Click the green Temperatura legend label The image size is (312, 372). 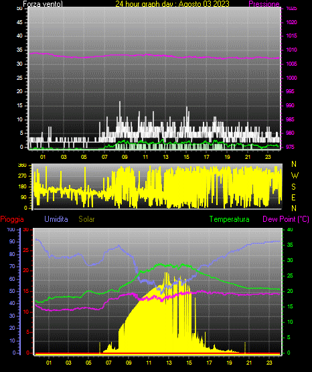pos(230,219)
